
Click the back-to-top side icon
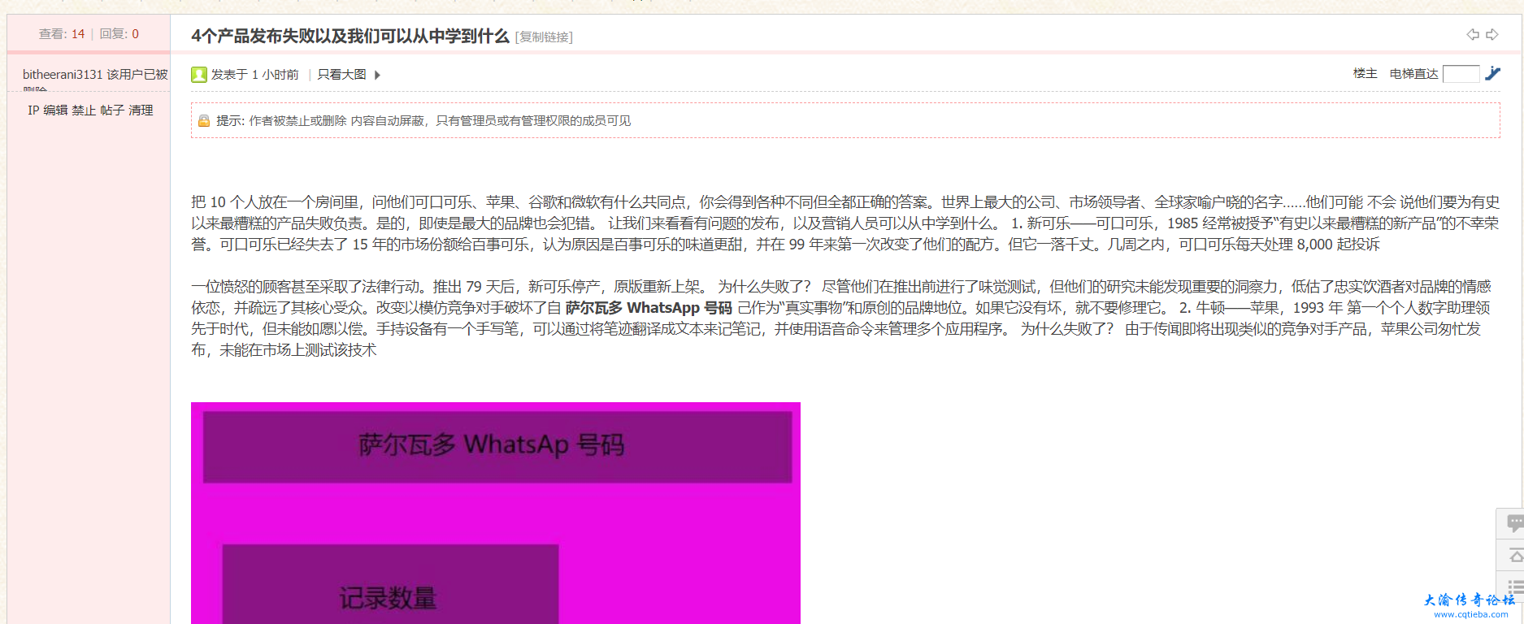click(x=1515, y=555)
